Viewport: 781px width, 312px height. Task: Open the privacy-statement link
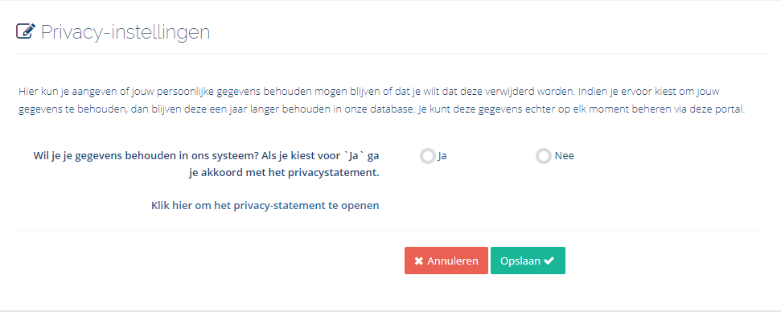265,205
